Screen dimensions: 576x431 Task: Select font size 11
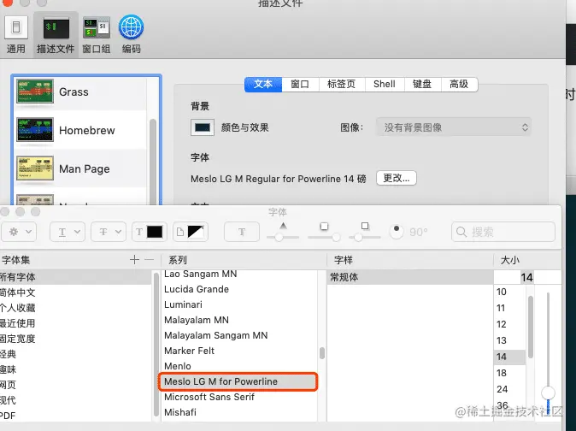pyautogui.click(x=509, y=308)
